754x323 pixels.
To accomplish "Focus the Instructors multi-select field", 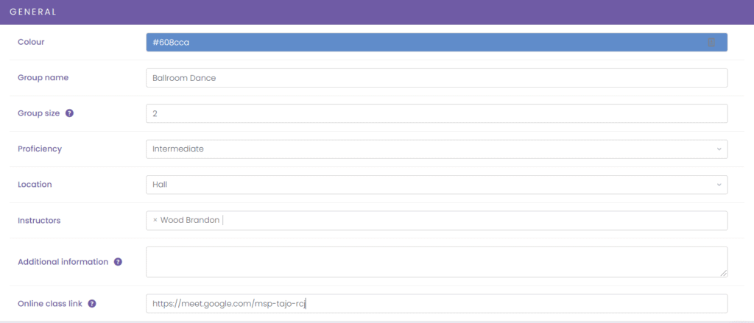I will (437, 221).
